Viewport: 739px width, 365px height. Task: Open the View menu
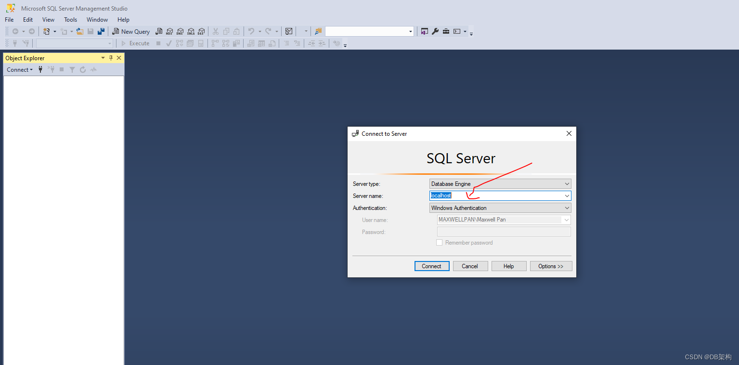click(x=48, y=20)
